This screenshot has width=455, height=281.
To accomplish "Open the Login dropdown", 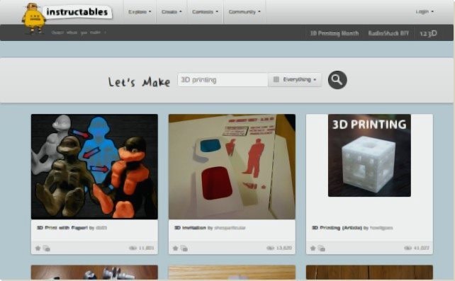I will (x=425, y=11).
